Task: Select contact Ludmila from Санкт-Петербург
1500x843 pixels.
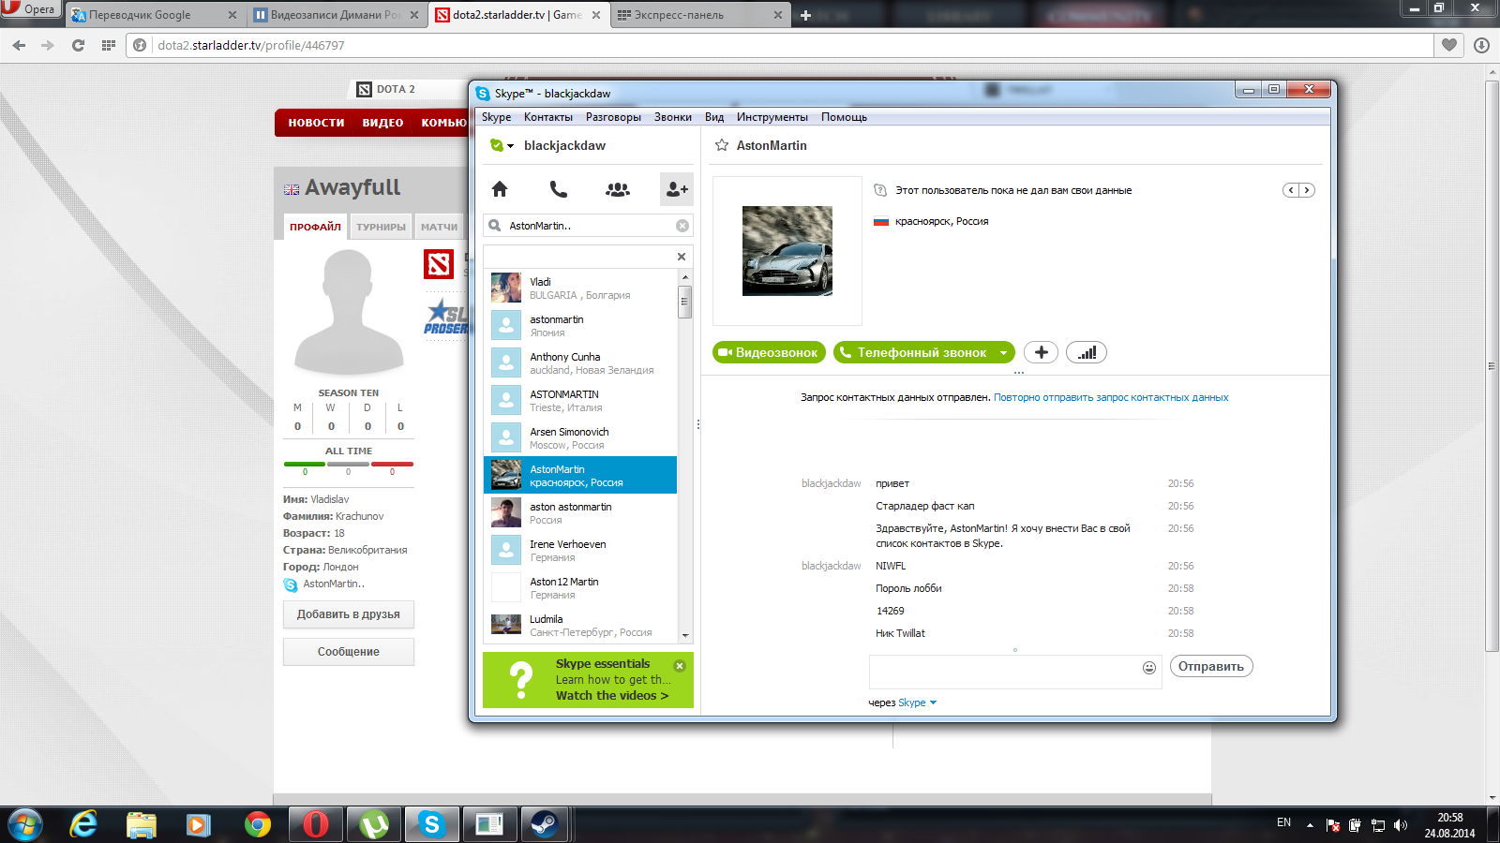Action: pos(580,625)
